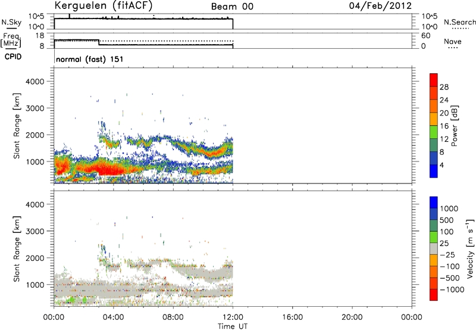Click the '-1000' Velocity colorbar value

click(x=452, y=289)
